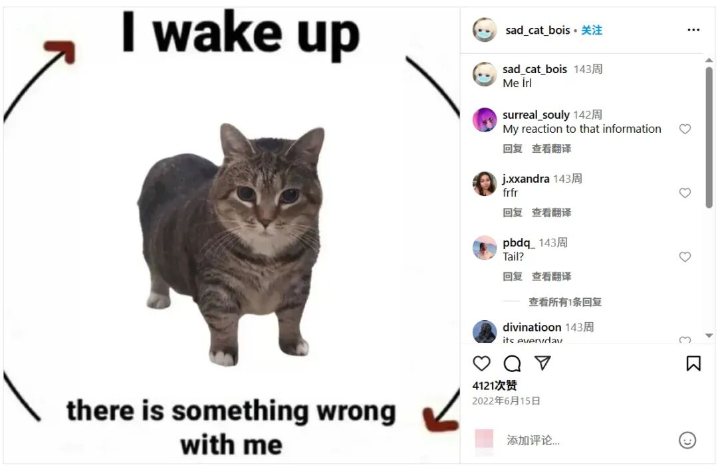Open divinatioon's profile username
This screenshot has width=718, height=467.
tap(532, 327)
